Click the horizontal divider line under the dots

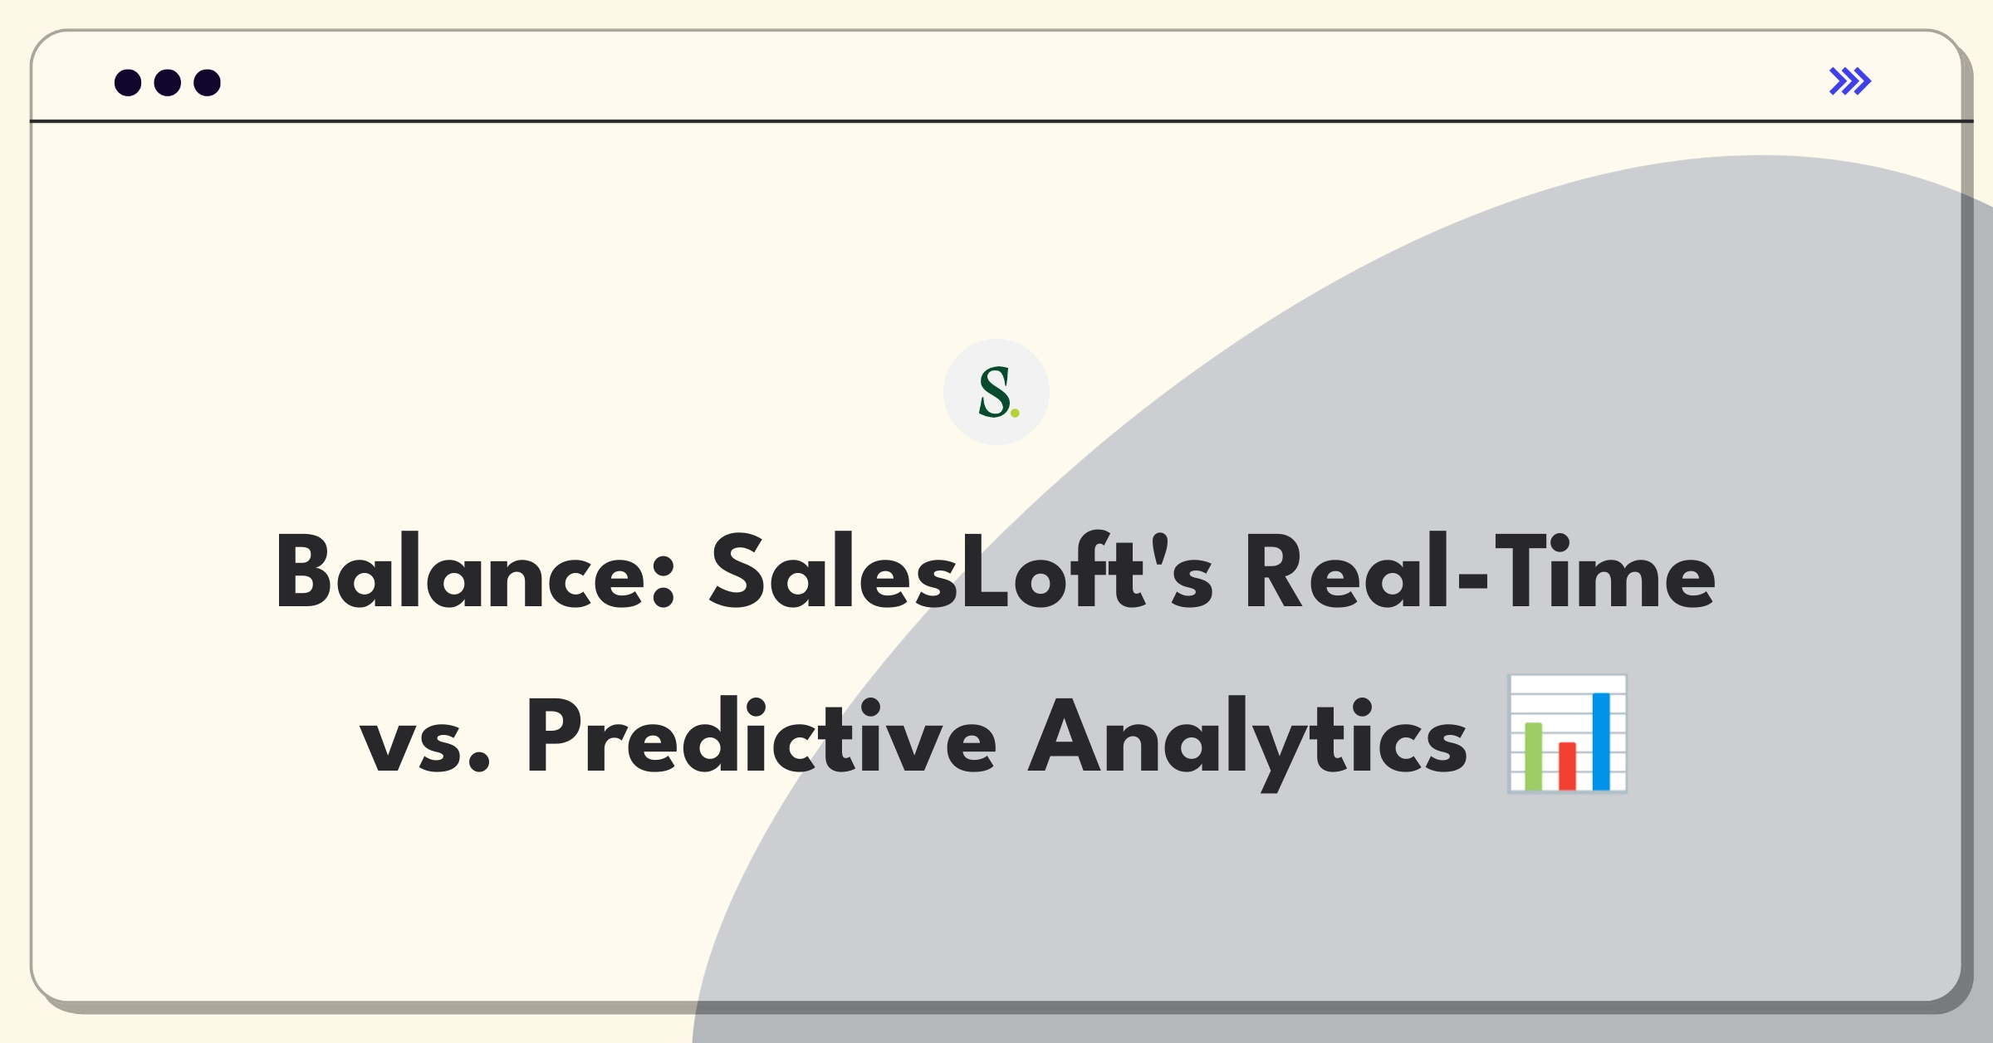tap(1001, 121)
